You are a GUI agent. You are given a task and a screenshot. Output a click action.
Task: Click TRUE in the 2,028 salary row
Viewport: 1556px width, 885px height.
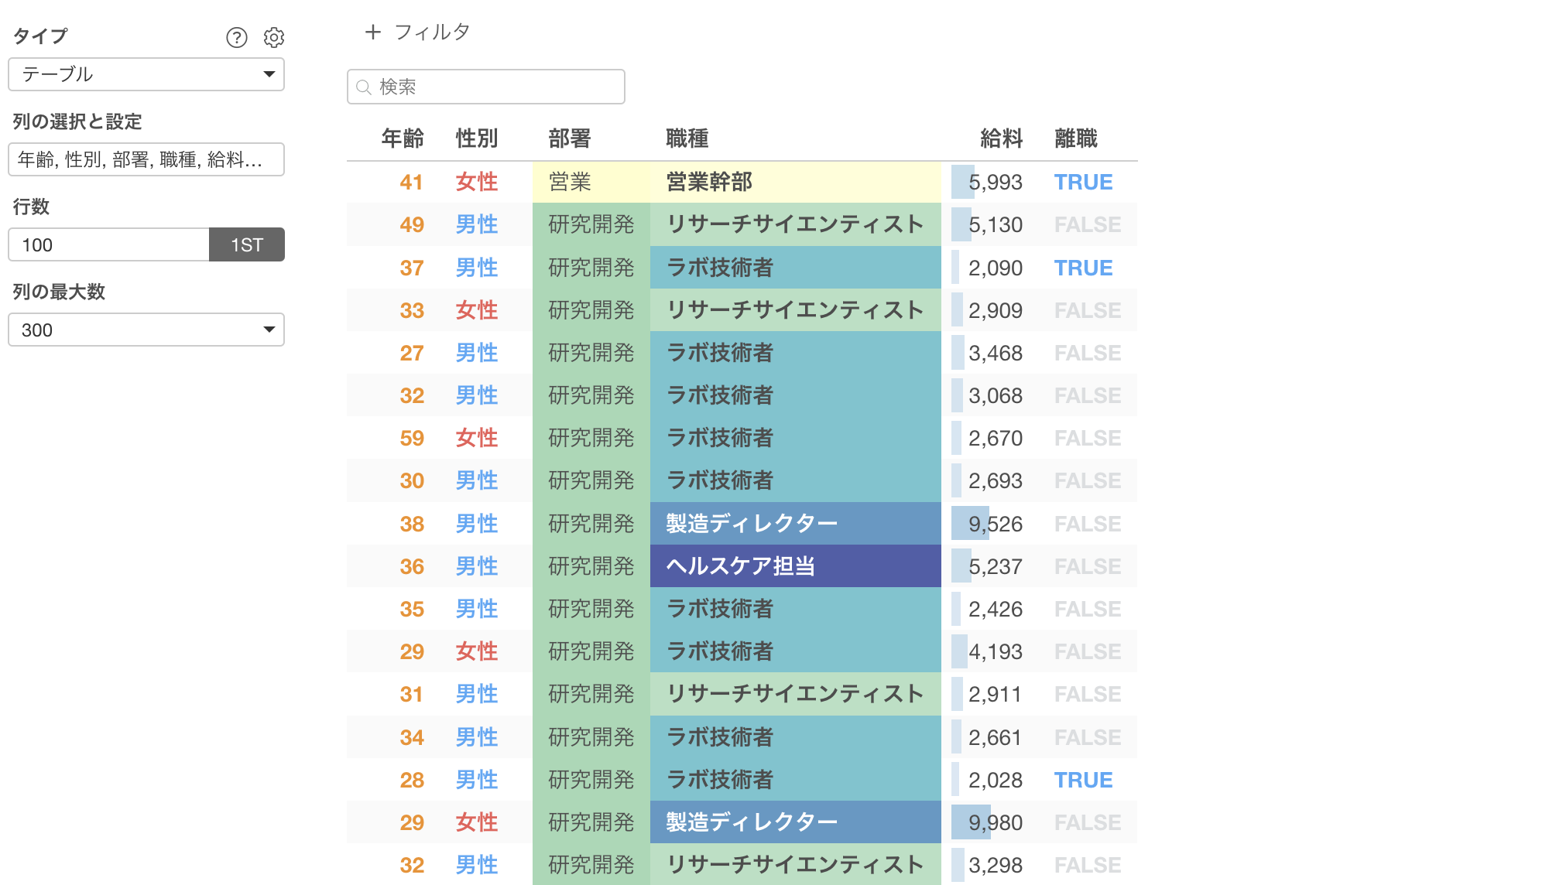click(x=1083, y=780)
